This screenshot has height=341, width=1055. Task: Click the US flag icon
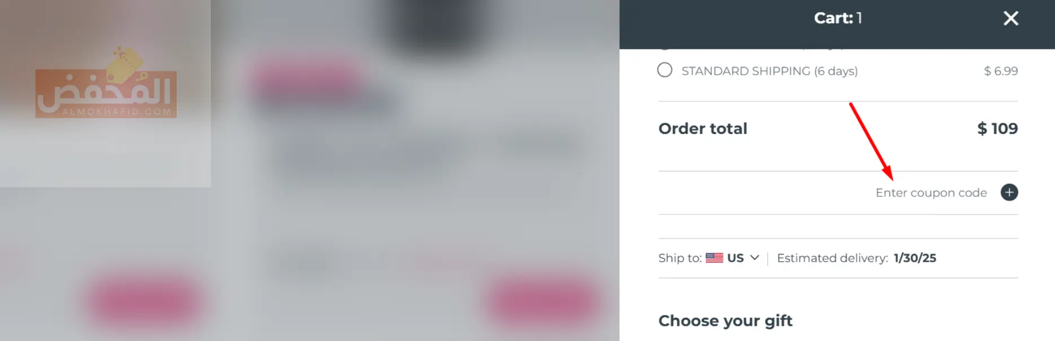point(714,258)
